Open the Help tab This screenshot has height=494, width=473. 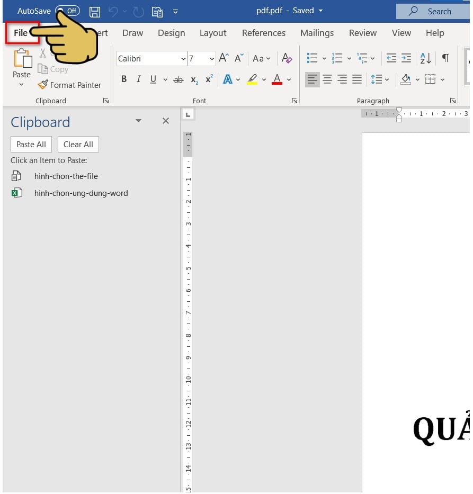pos(435,33)
